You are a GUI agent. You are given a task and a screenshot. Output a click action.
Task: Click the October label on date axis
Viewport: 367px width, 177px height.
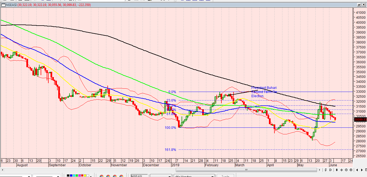pyautogui.click(x=85, y=165)
